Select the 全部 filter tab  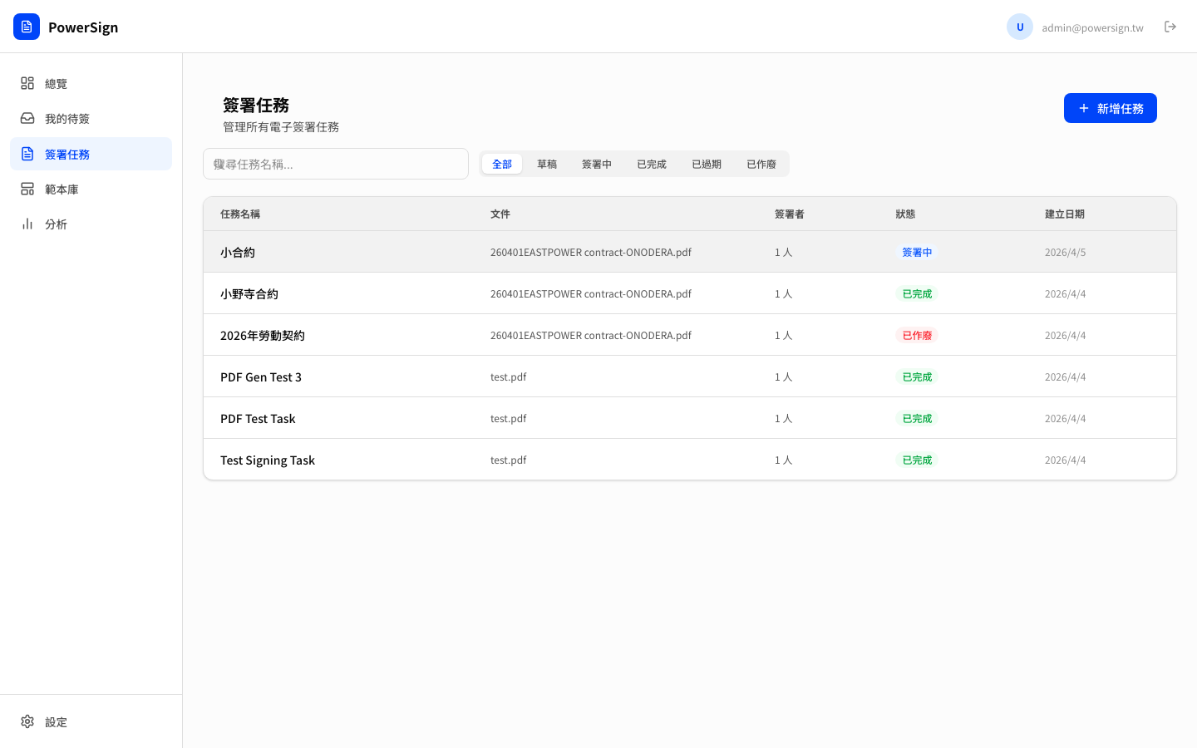[501, 164]
